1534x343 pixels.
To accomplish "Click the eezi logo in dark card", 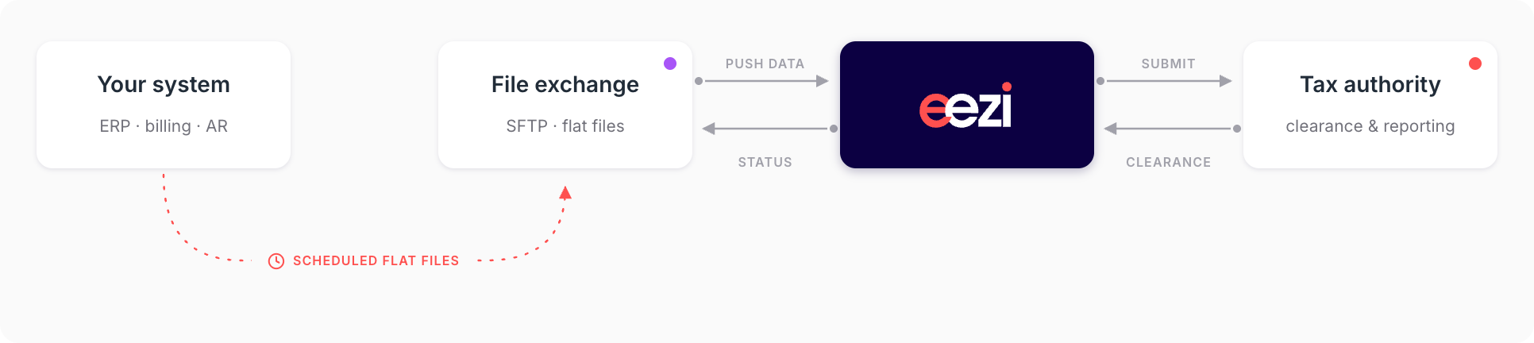I will (x=966, y=105).
